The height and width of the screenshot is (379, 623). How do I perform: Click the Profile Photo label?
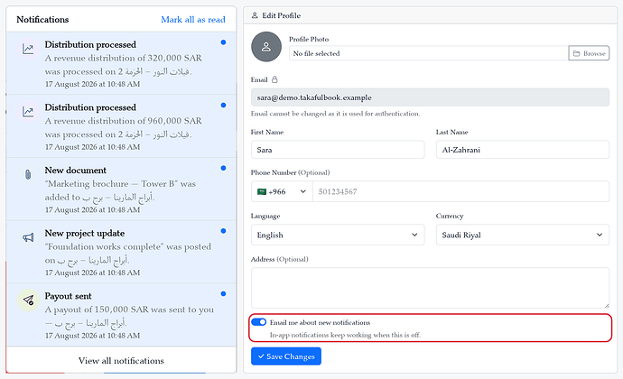309,39
